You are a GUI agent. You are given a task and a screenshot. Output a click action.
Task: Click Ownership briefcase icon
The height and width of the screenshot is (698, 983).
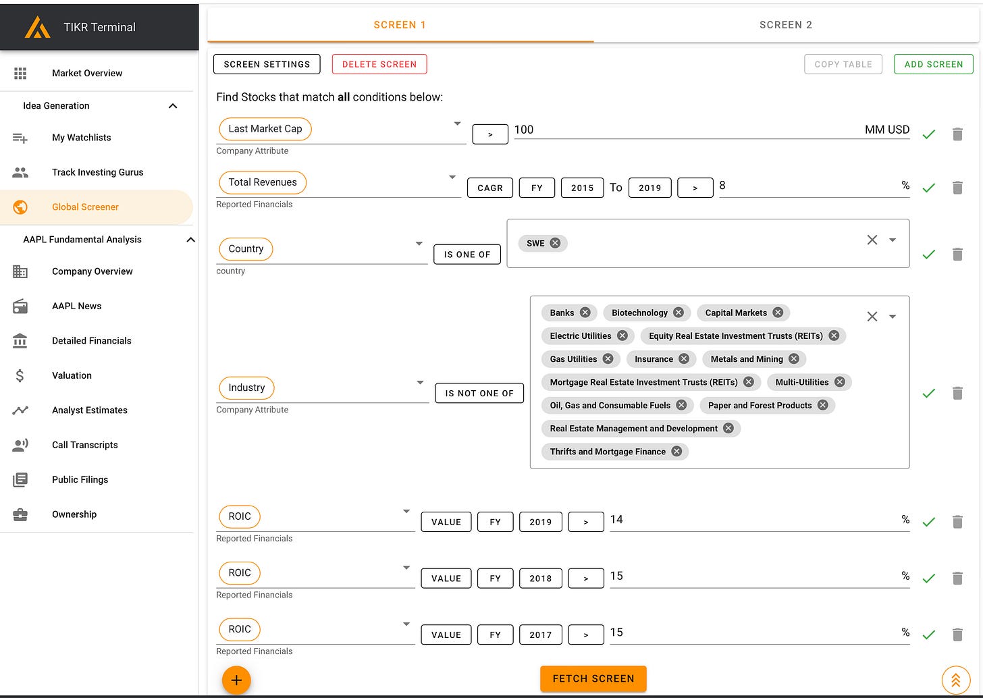click(x=20, y=514)
